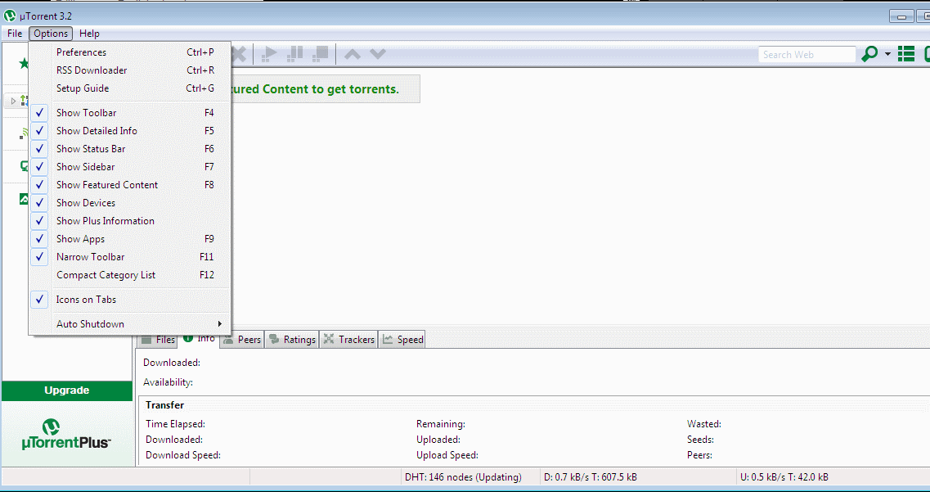Screen dimensions: 930x492
Task: Hide the sidebar via Show Sidebar
Action: [x=129, y=167]
